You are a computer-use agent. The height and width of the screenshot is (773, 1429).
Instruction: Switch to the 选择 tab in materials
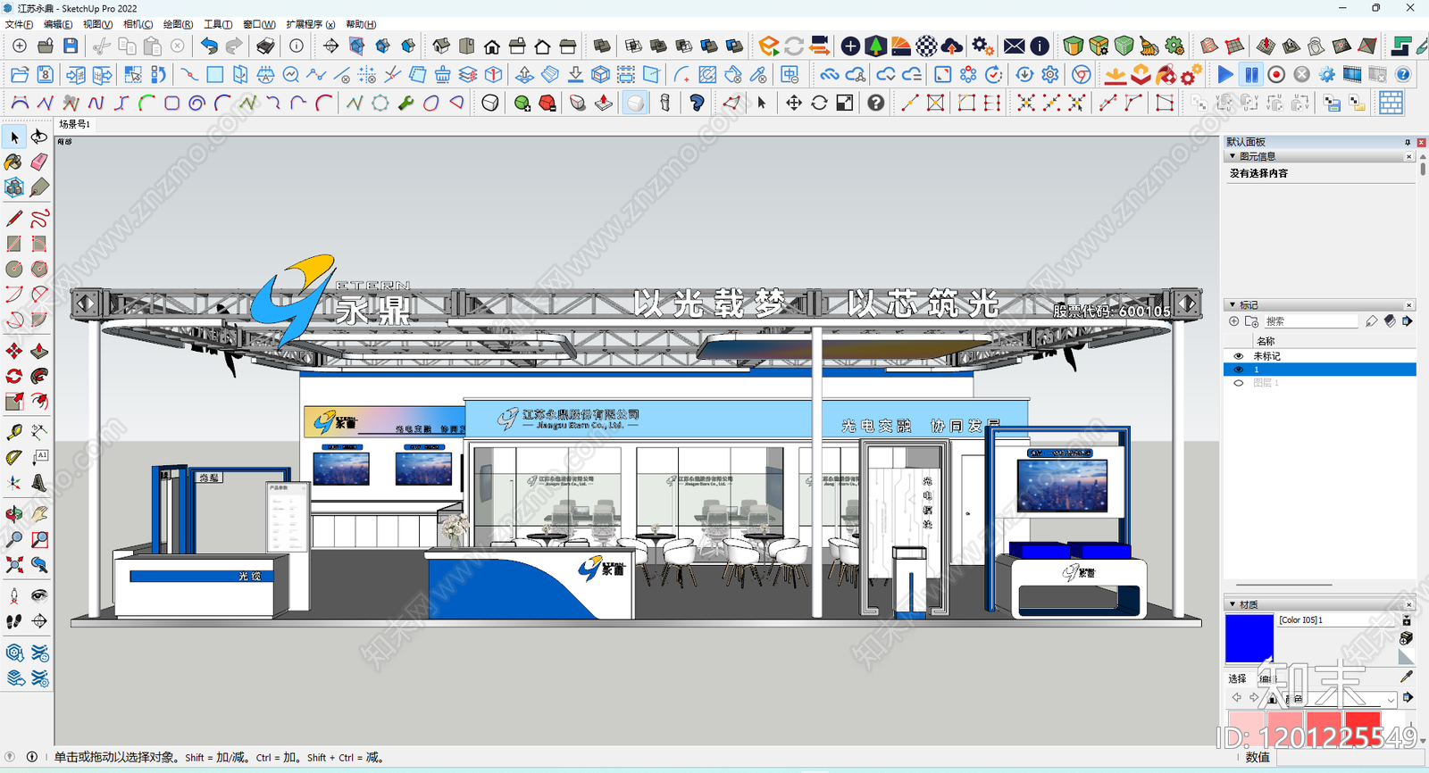(x=1237, y=678)
